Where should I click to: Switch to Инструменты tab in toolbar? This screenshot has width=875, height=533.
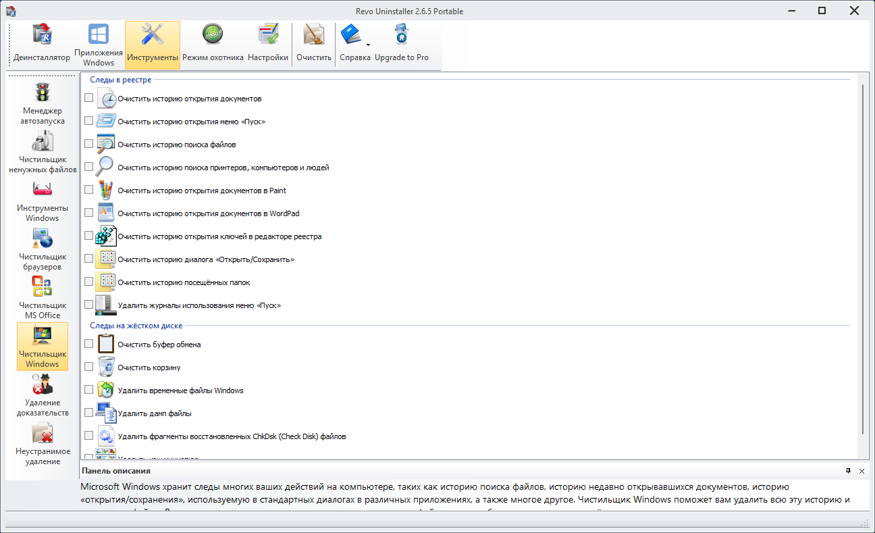coord(153,45)
